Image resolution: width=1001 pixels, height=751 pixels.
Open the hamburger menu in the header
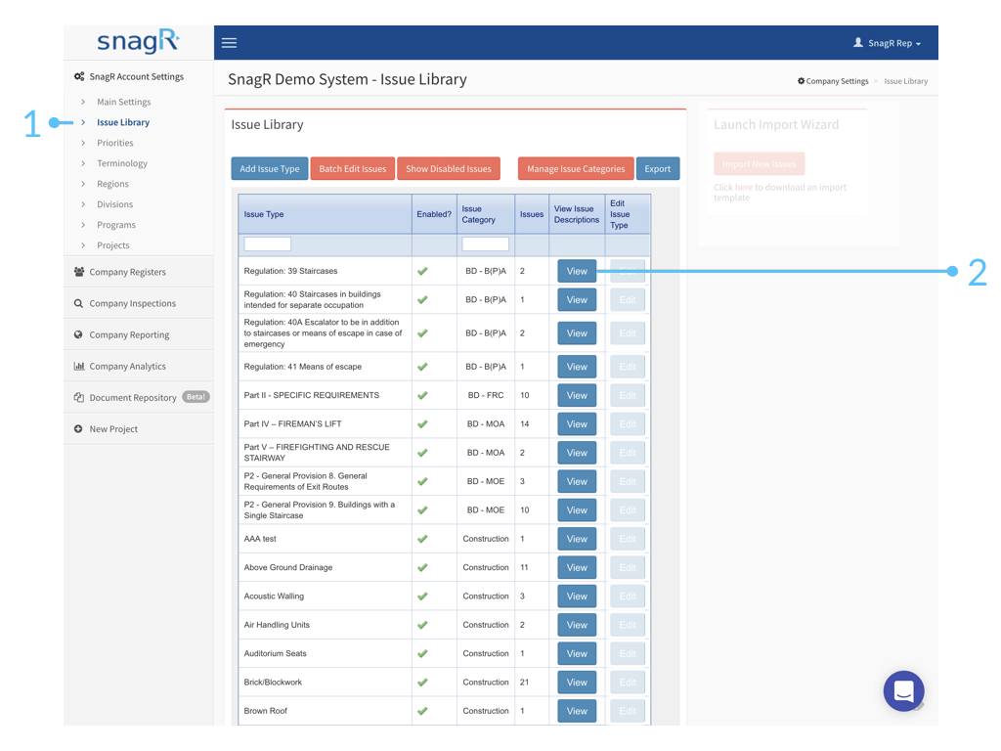(229, 43)
